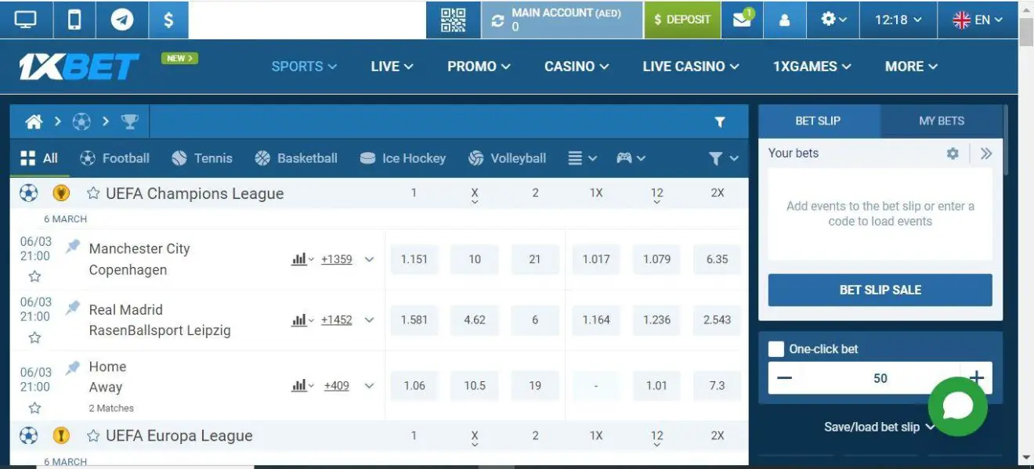Expand the CASINO menu dropdown
Image resolution: width=1034 pixels, height=469 pixels.
click(576, 67)
